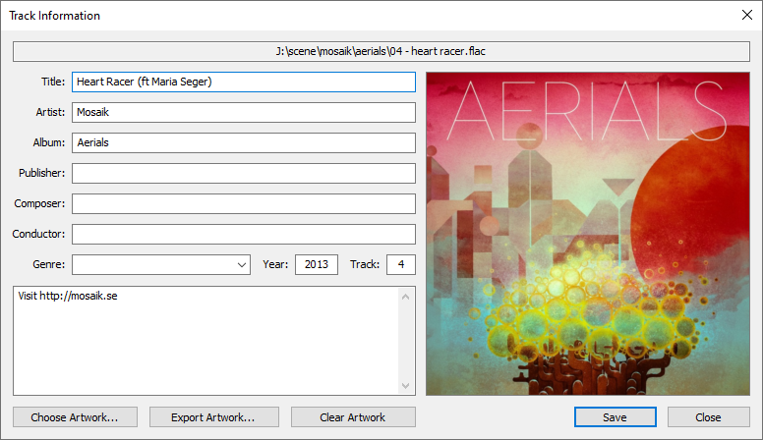This screenshot has width=763, height=440.
Task: Focus the empty Composer field
Action: (243, 203)
